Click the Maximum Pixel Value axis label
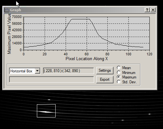163x129 pixels. point(9,33)
